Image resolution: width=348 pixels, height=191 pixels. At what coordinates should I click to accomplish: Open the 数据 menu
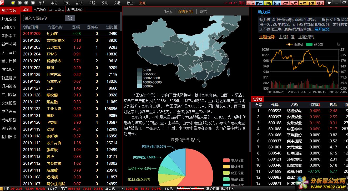[x=79, y=3]
